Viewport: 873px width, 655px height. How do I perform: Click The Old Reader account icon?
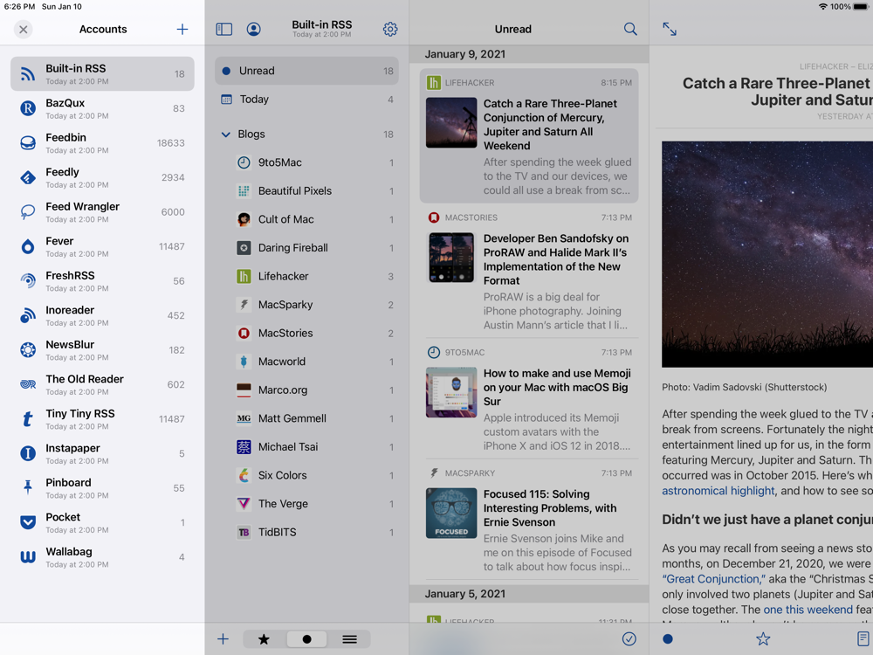pyautogui.click(x=28, y=384)
